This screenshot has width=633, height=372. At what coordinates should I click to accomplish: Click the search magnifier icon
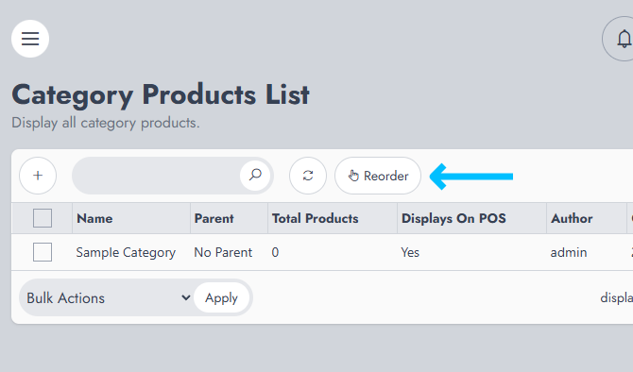pos(255,175)
